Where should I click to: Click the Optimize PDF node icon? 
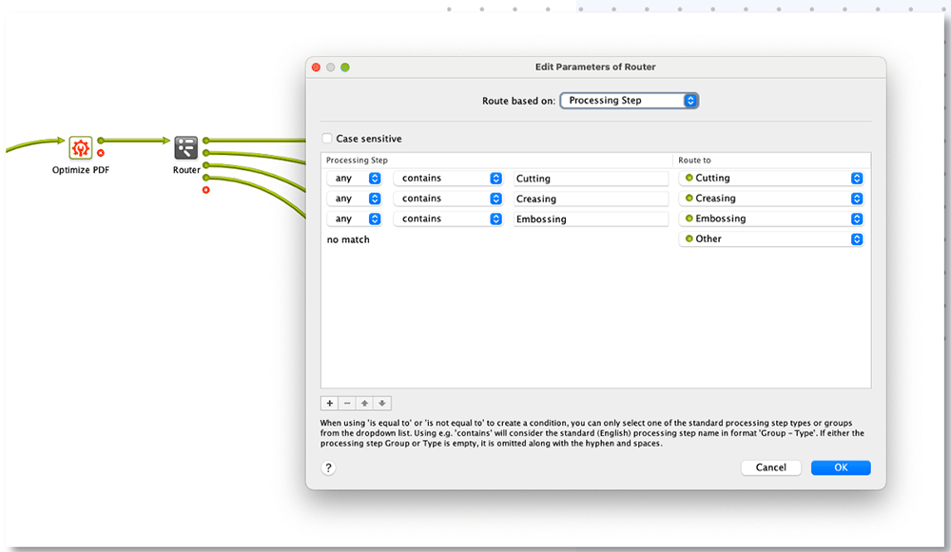click(x=81, y=147)
